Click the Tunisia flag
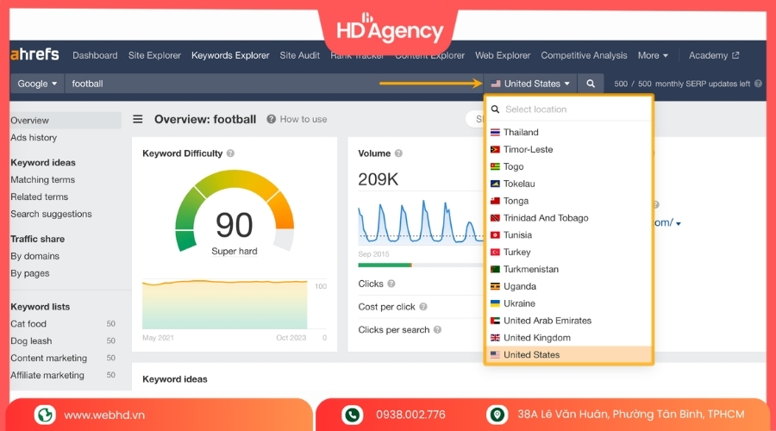The height and width of the screenshot is (431, 776). coord(495,235)
